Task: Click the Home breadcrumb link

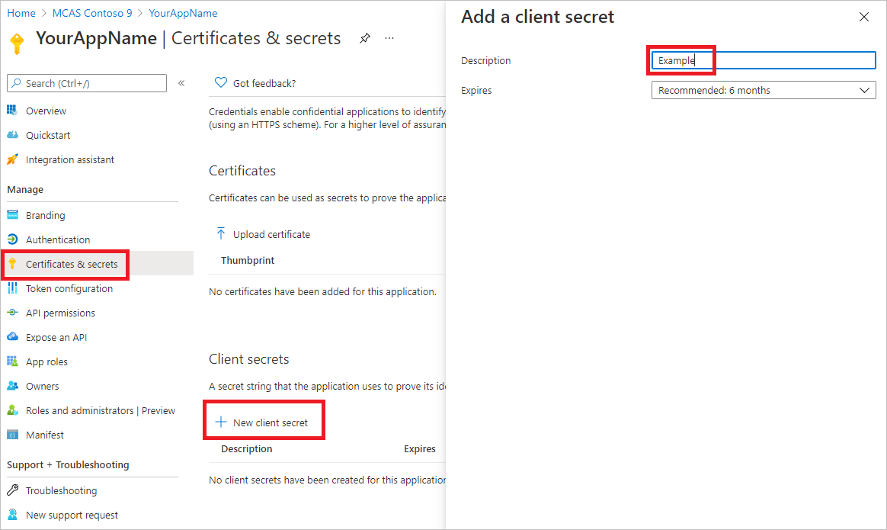Action: click(x=21, y=13)
